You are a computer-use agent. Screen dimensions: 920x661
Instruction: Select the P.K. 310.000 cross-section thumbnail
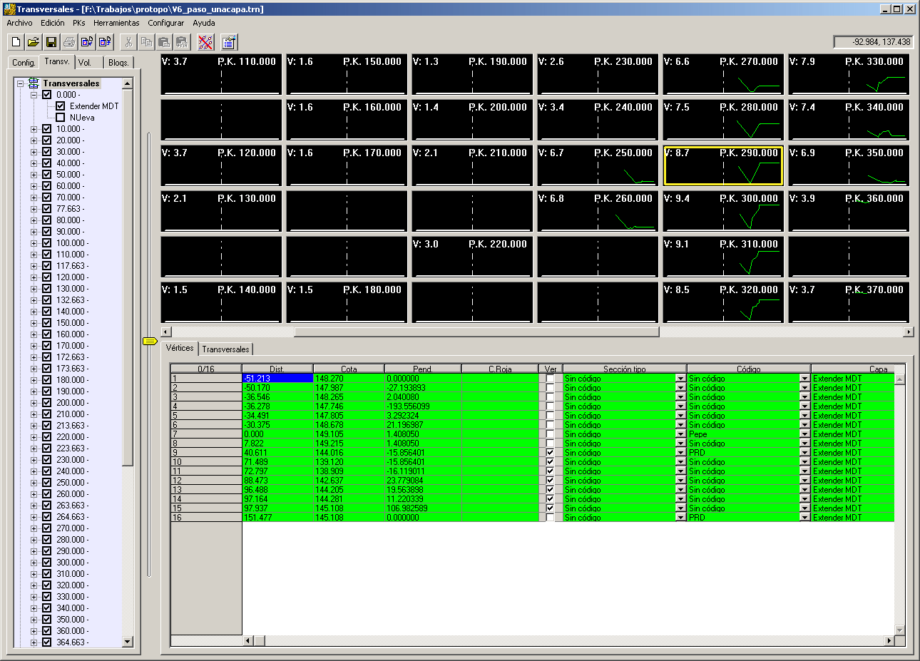coord(723,257)
